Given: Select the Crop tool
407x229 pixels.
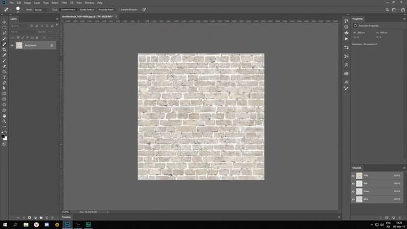Looking at the screenshot, I should (4, 50).
